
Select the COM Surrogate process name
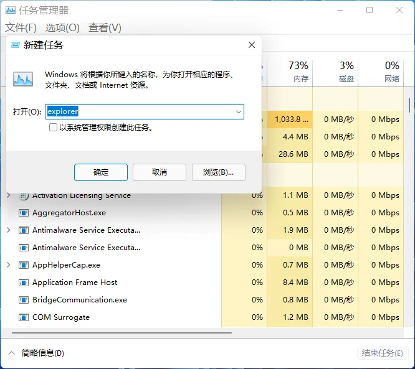pyautogui.click(x=61, y=317)
